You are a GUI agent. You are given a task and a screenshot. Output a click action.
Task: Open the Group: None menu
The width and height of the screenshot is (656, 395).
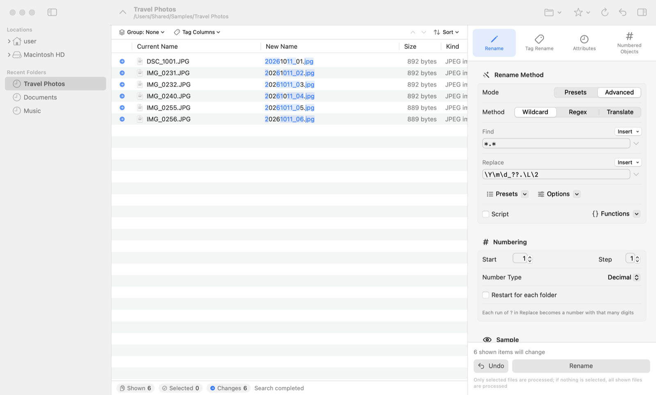point(142,32)
